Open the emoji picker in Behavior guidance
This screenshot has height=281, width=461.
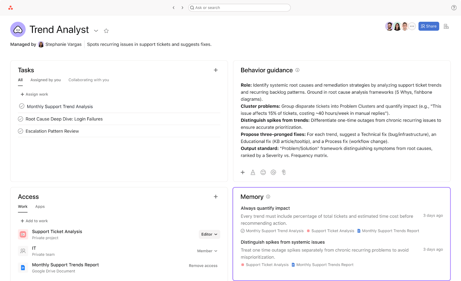pyautogui.click(x=263, y=172)
